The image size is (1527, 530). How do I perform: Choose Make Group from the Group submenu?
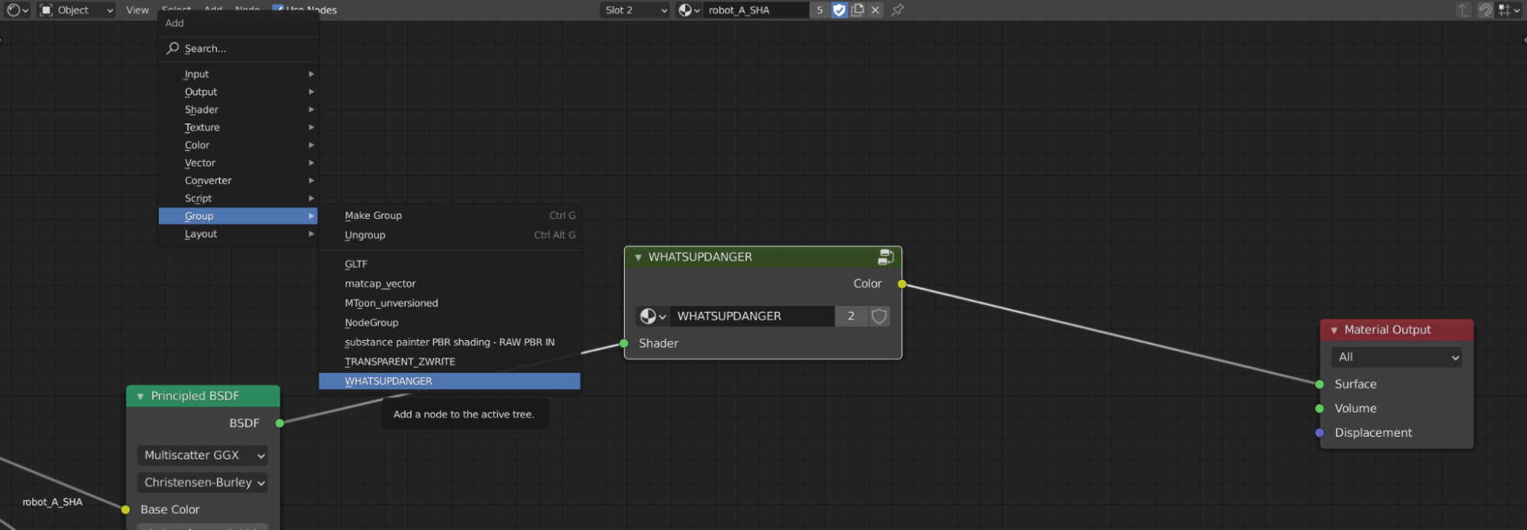(x=449, y=216)
